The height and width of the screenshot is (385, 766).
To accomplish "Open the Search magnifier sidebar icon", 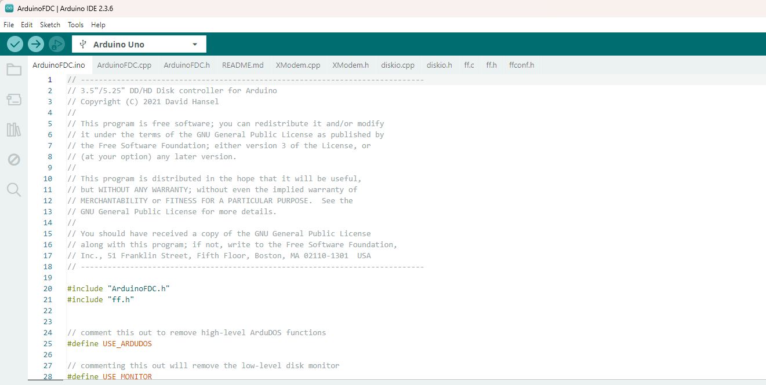I will 14,190.
